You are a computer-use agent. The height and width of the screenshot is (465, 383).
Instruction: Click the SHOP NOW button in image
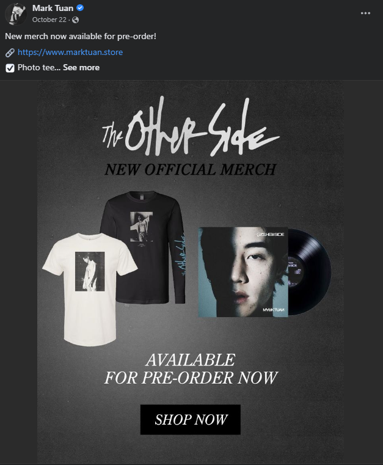tap(191, 420)
